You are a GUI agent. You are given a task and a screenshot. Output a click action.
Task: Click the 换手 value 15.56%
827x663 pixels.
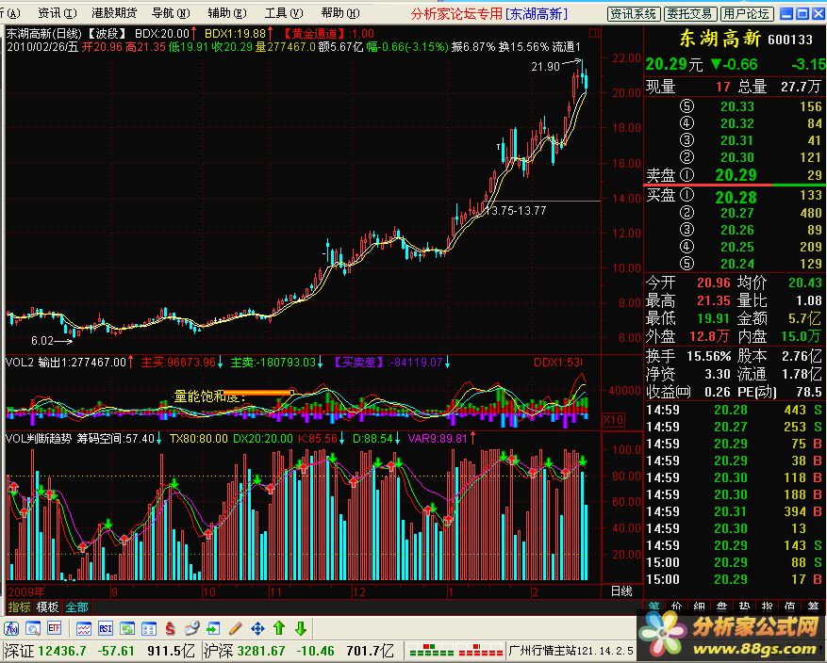pyautogui.click(x=708, y=357)
